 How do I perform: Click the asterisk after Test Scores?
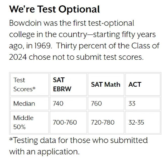(34, 88)
